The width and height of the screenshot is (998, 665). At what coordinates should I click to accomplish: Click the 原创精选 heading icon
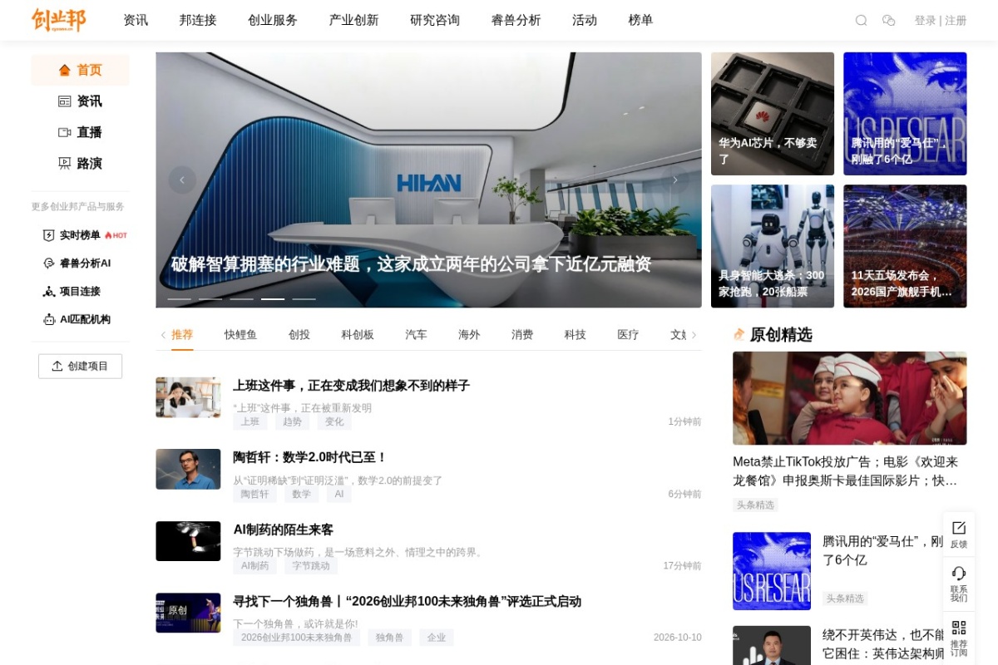[x=739, y=334]
